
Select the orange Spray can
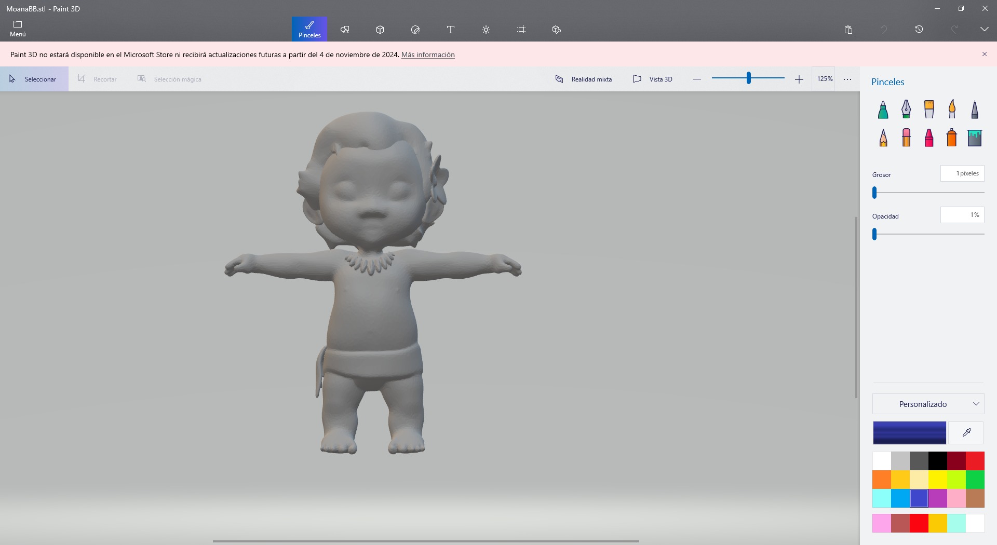[952, 138]
